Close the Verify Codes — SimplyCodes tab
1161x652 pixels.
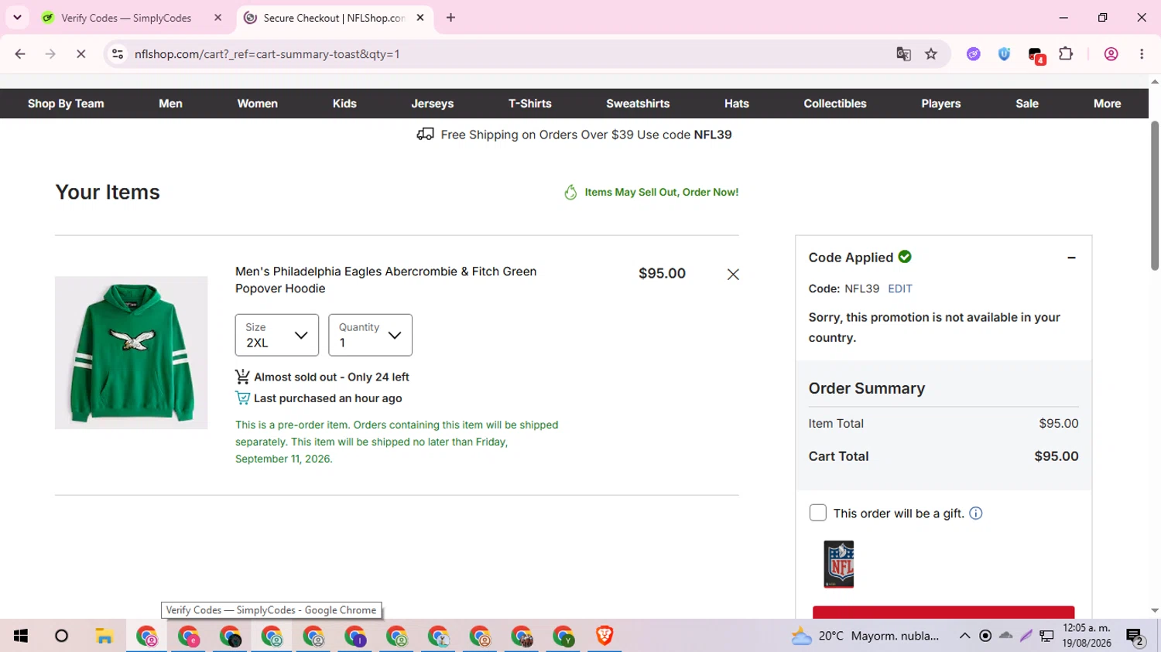pyautogui.click(x=217, y=18)
